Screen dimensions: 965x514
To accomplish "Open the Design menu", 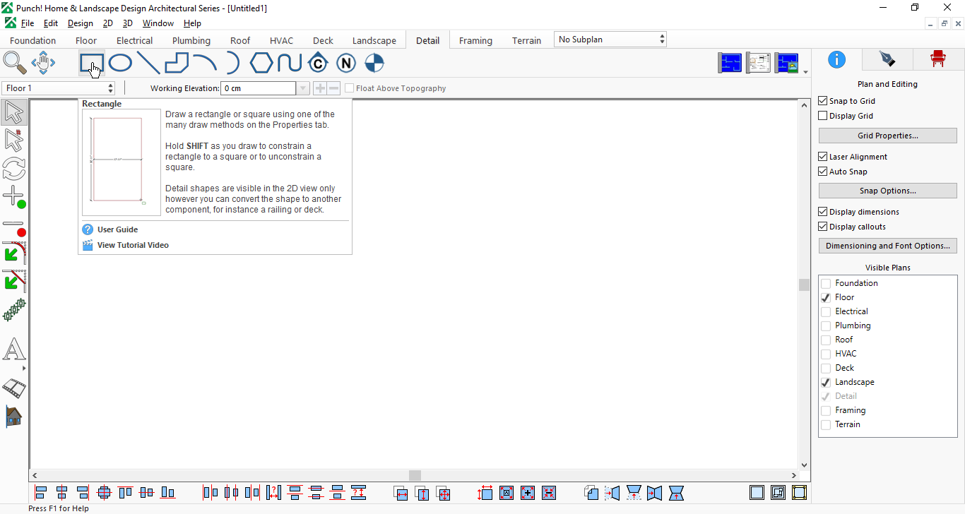I will 80,23.
